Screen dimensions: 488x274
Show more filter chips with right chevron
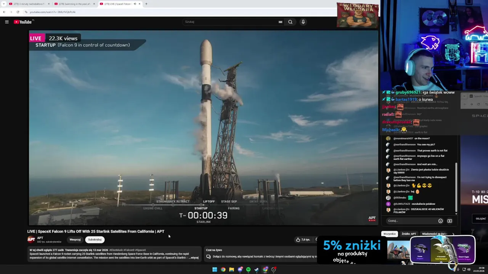[453, 234]
